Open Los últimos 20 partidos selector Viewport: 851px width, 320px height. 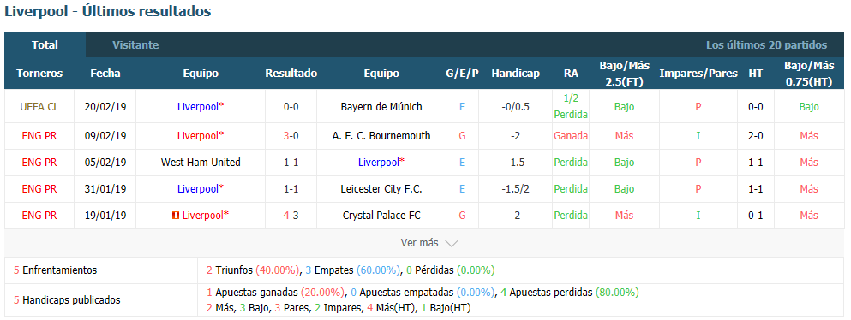point(766,45)
